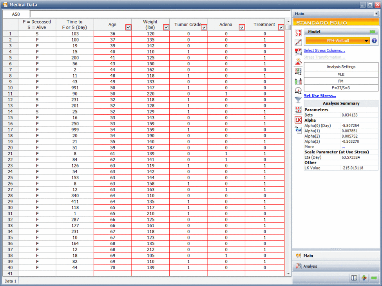This screenshot has height=286, width=382.
Task: Click the 2.7 to 3.0 precision icon
Action: (x=298, y=110)
